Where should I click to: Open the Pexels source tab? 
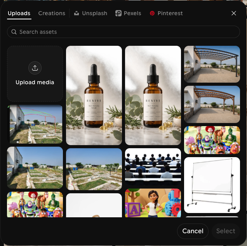point(128,13)
